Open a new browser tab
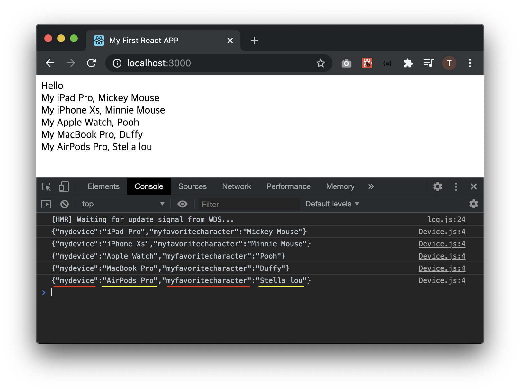This screenshot has width=520, height=391. tap(254, 41)
